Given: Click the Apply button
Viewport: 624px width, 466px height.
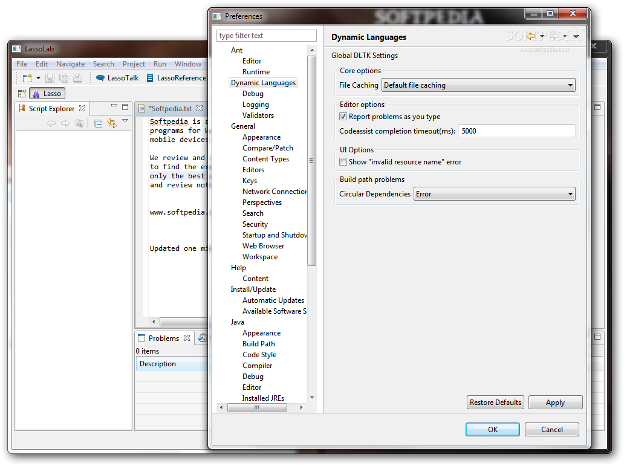Looking at the screenshot, I should tap(555, 403).
